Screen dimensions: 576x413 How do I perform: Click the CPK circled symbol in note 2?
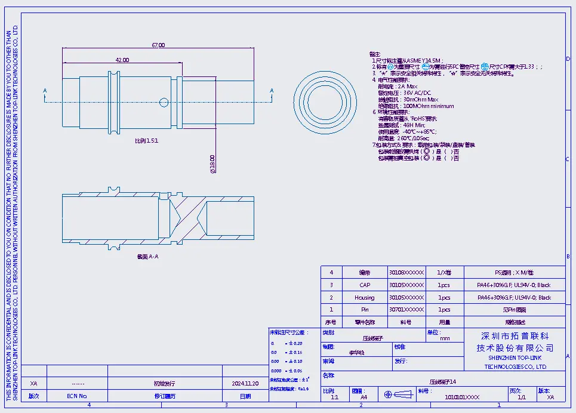point(485,67)
